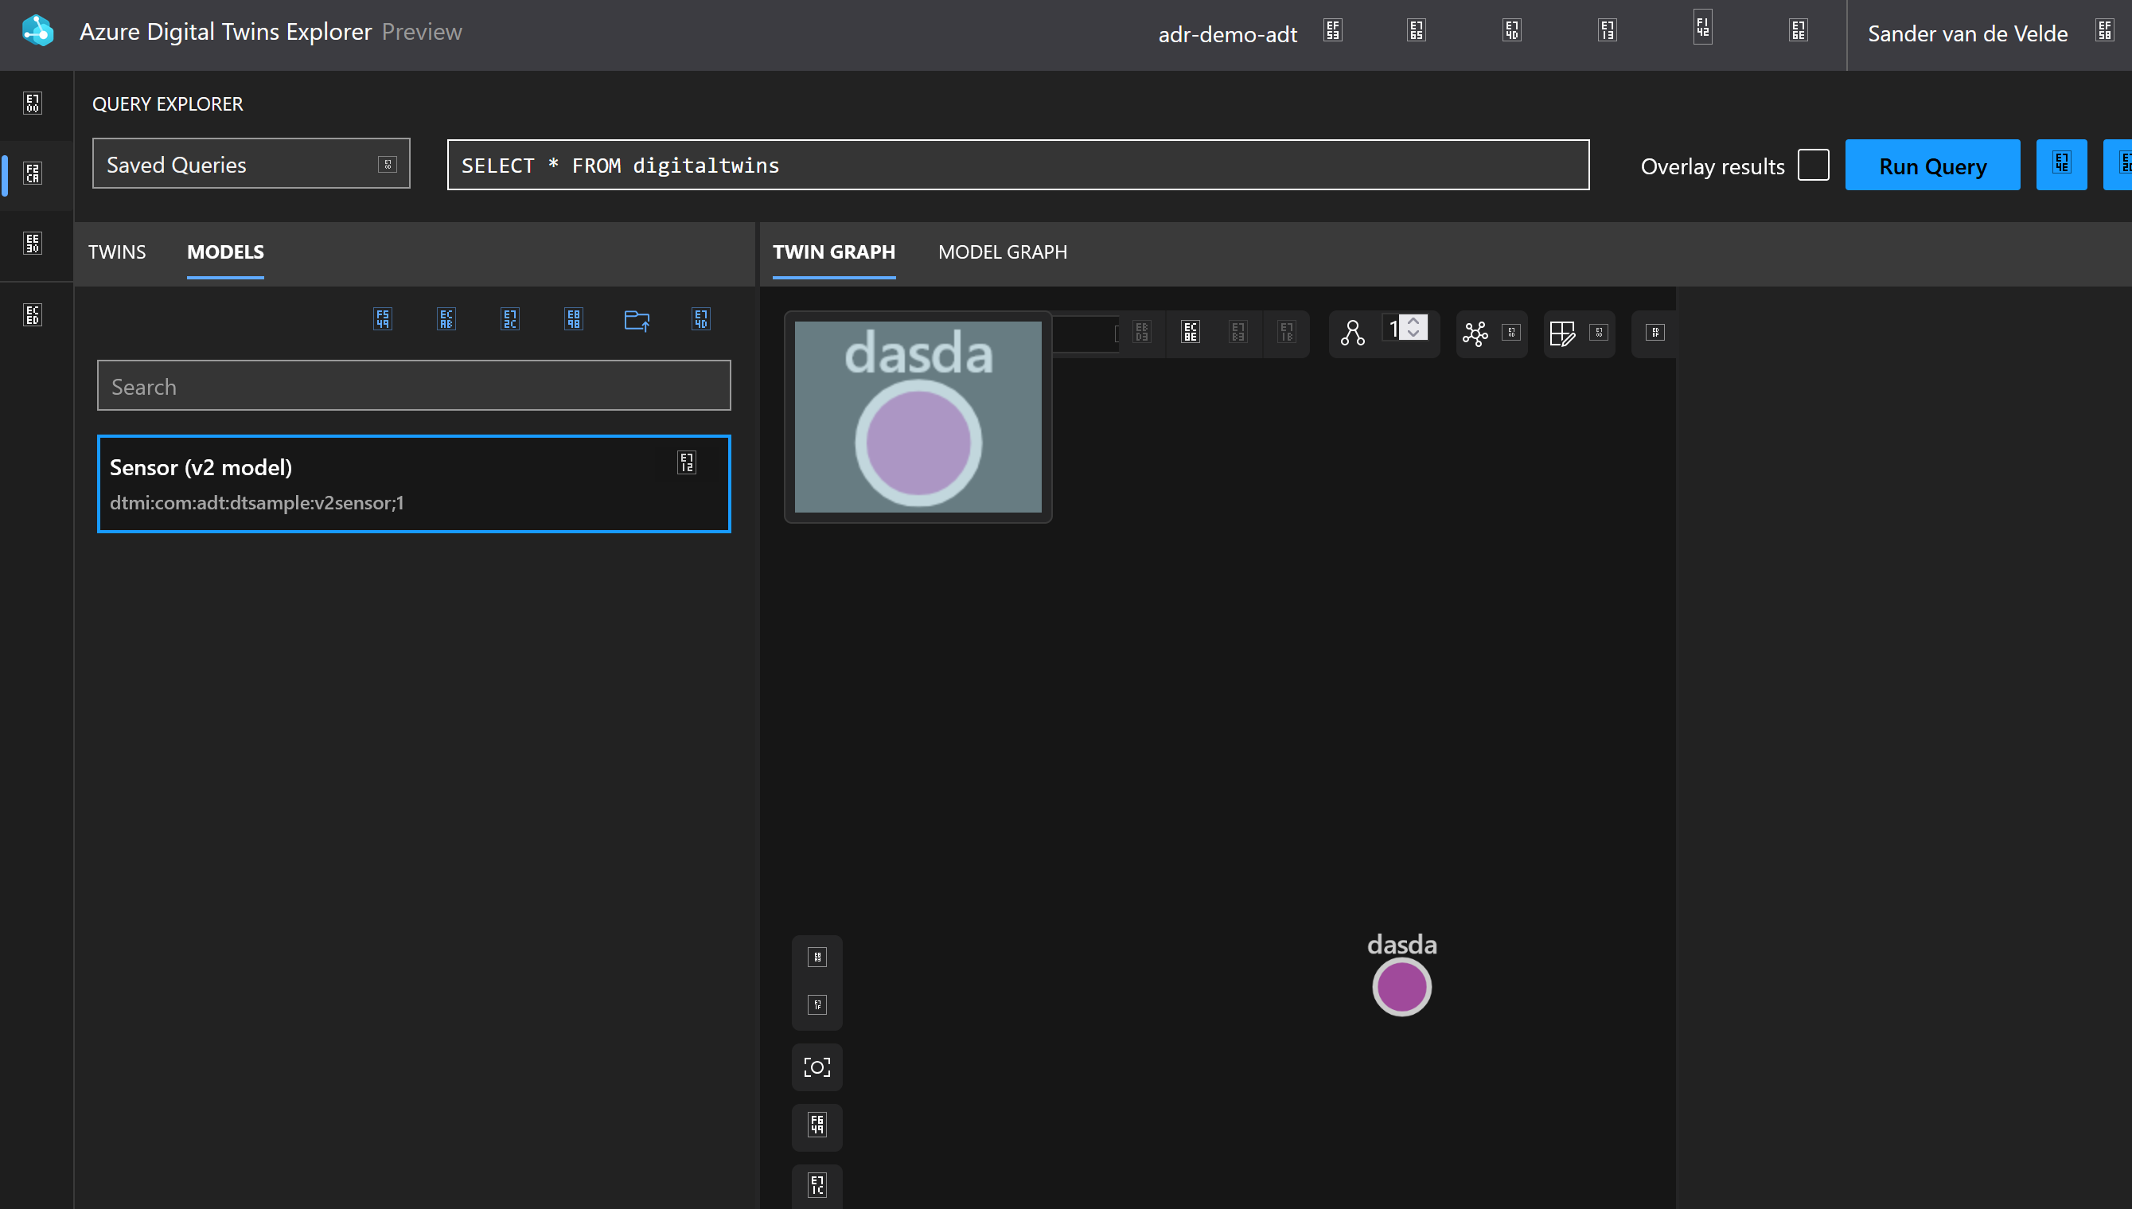Click the top zoom control above center icon
Image resolution: width=2132 pixels, height=1209 pixels.
tap(817, 957)
